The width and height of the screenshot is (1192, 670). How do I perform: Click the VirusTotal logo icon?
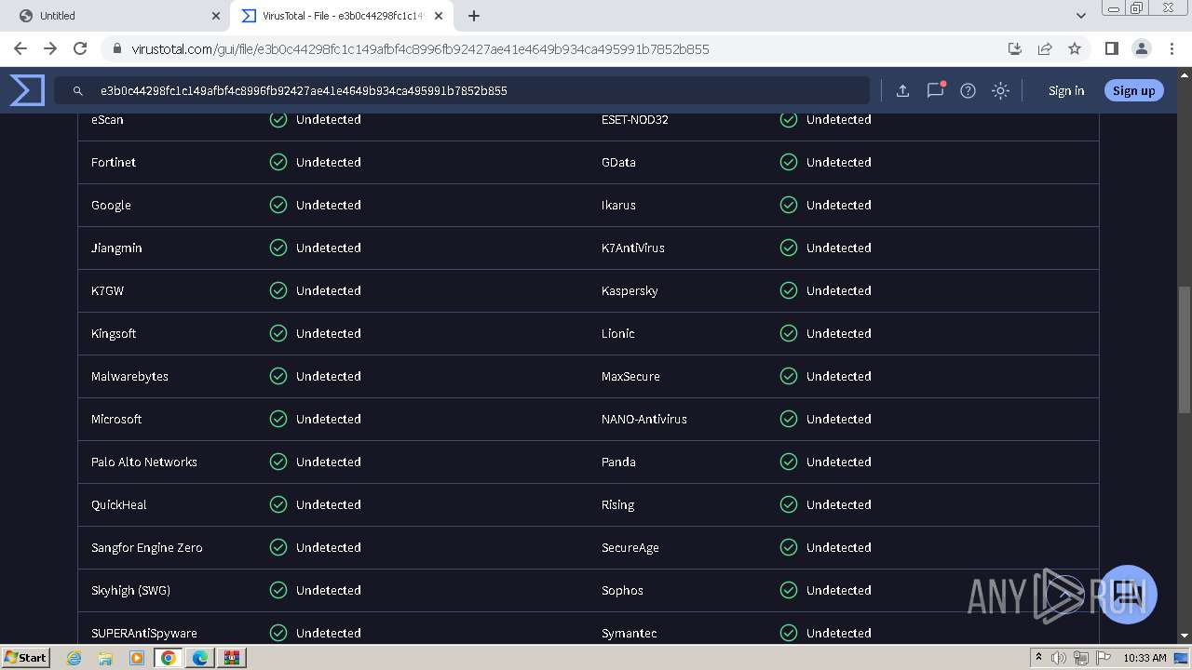[x=27, y=90]
